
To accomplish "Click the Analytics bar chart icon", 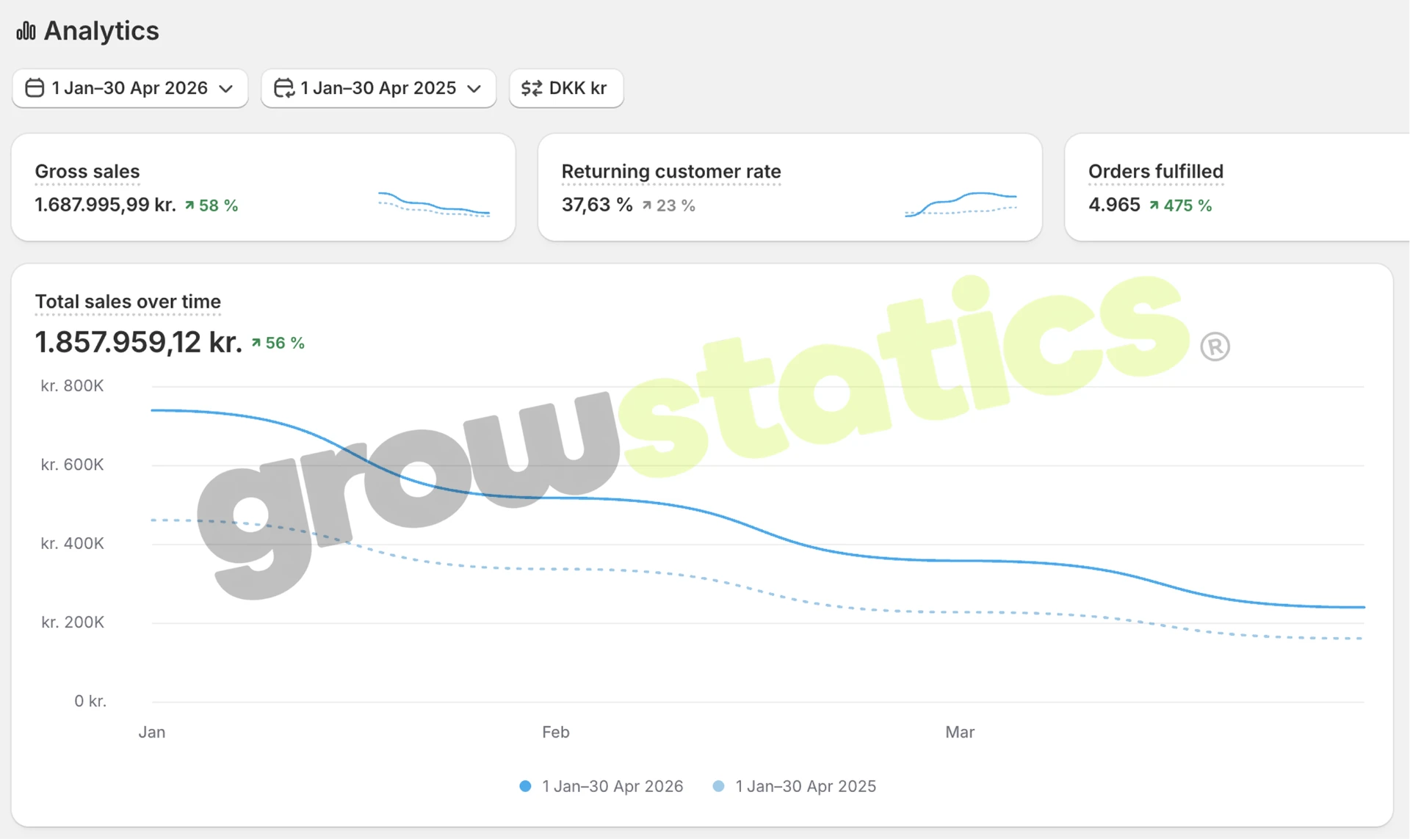I will coord(26,31).
